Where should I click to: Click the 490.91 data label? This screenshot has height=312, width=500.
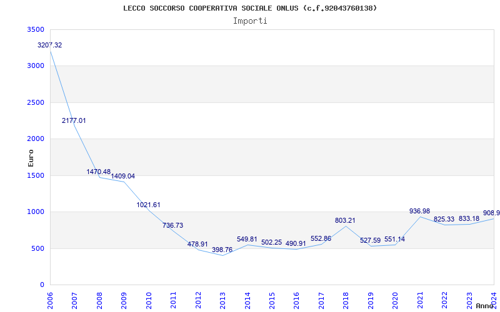(296, 243)
